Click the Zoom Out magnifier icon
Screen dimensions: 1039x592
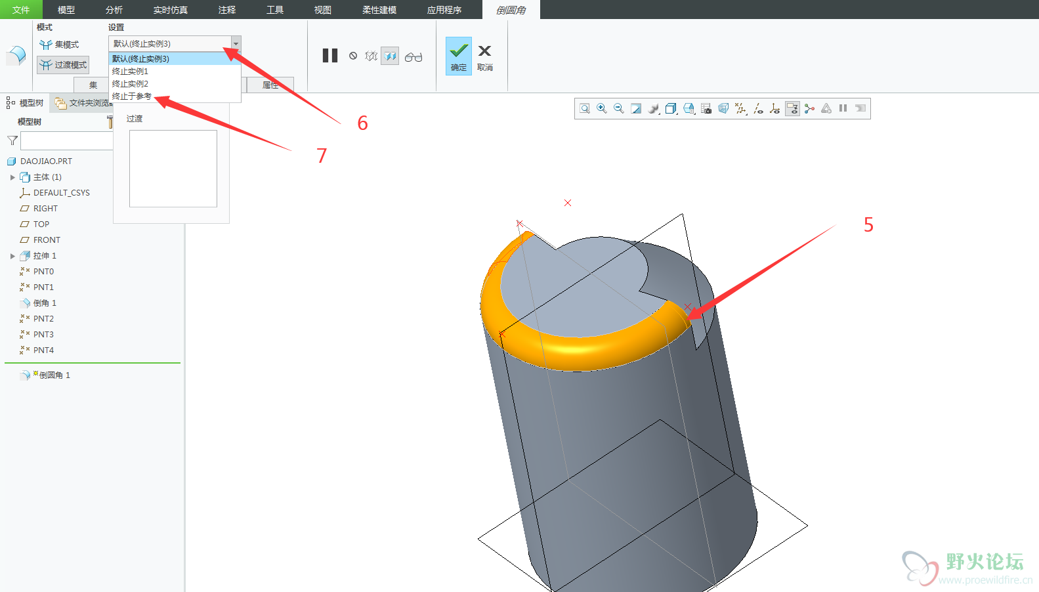(x=619, y=108)
